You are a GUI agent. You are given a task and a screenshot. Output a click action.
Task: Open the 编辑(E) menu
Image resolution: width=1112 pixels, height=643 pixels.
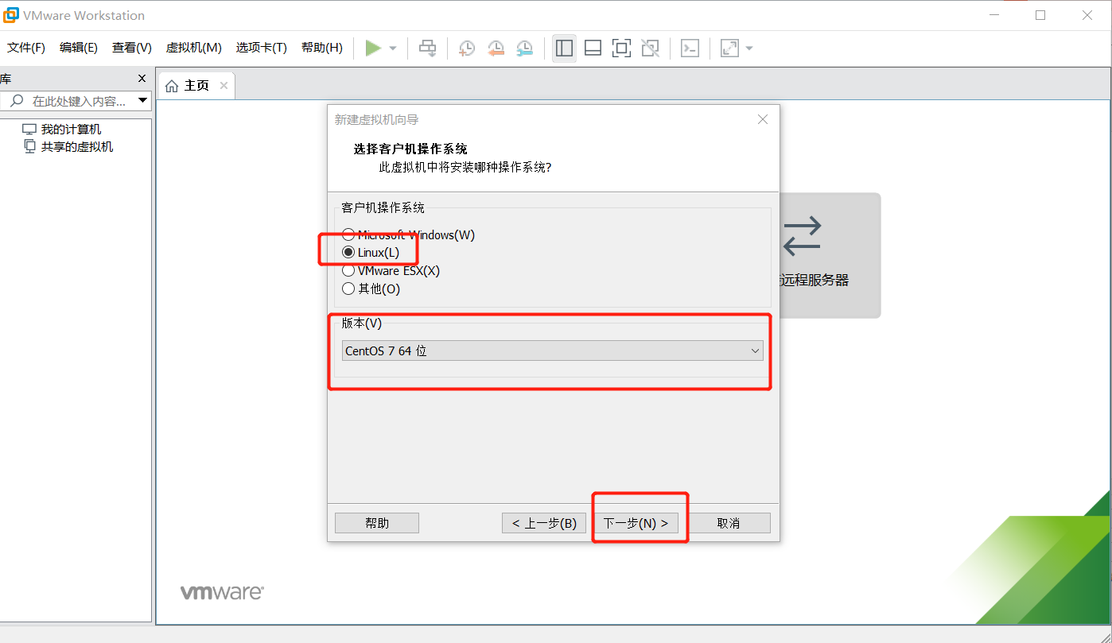tap(79, 48)
